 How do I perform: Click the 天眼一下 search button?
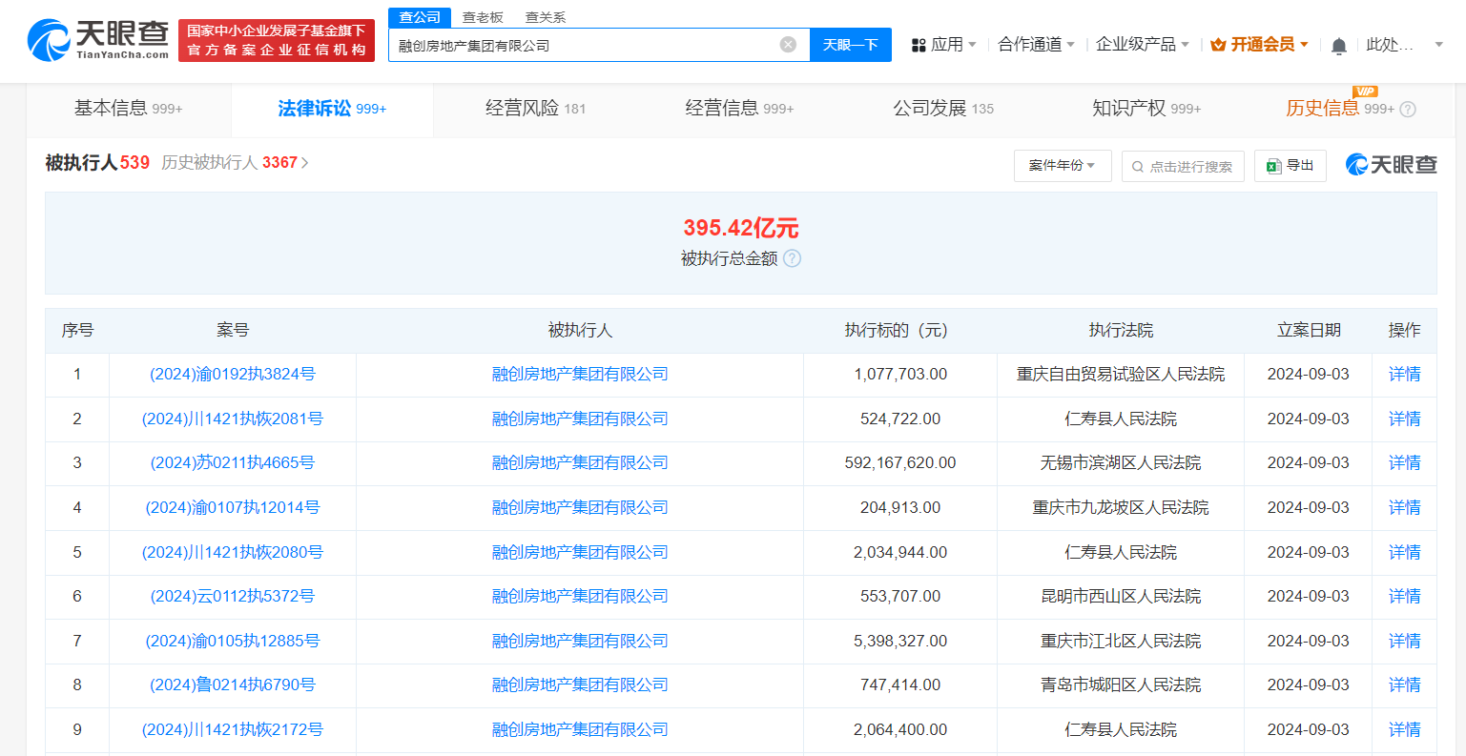[x=850, y=44]
